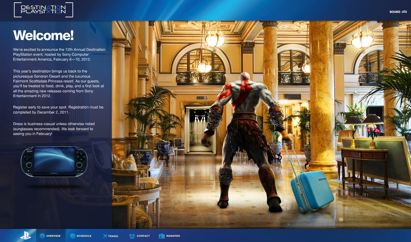Click the paragraph starting "Dress is business-casual"
The height and width of the screenshot is (242, 411).
pos(54,129)
